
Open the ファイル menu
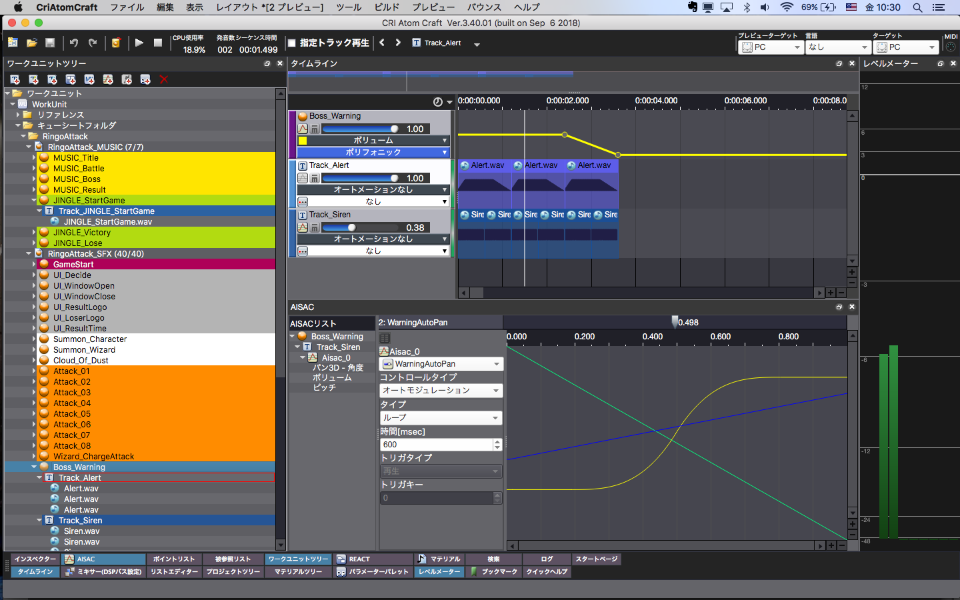(x=127, y=7)
